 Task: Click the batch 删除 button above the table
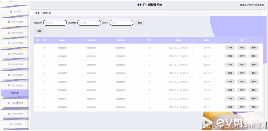[x=39, y=31]
